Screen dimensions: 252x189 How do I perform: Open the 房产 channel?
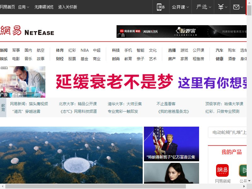click(172, 59)
